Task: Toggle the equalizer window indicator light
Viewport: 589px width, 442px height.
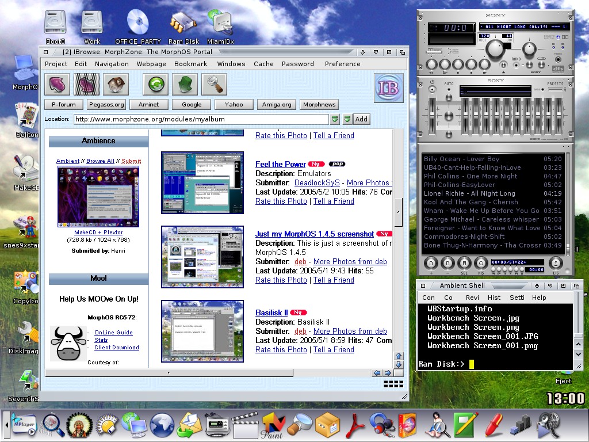Action: [554, 47]
